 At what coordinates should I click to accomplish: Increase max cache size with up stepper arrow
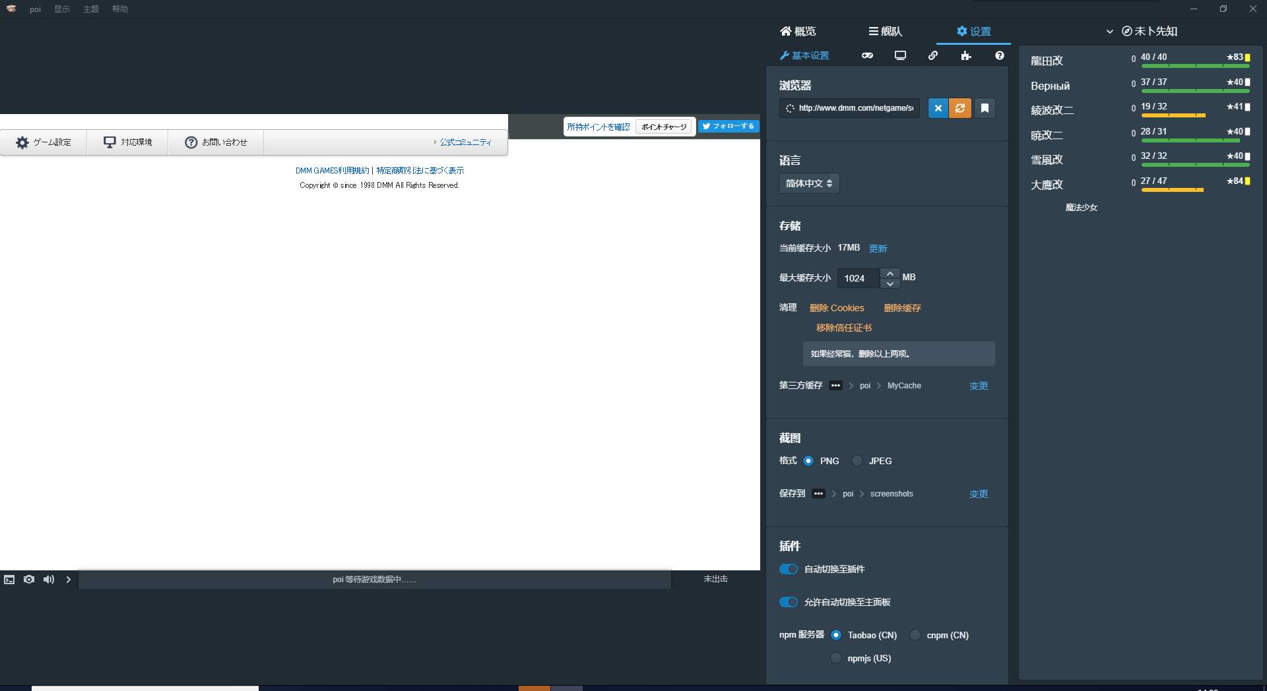click(890, 272)
